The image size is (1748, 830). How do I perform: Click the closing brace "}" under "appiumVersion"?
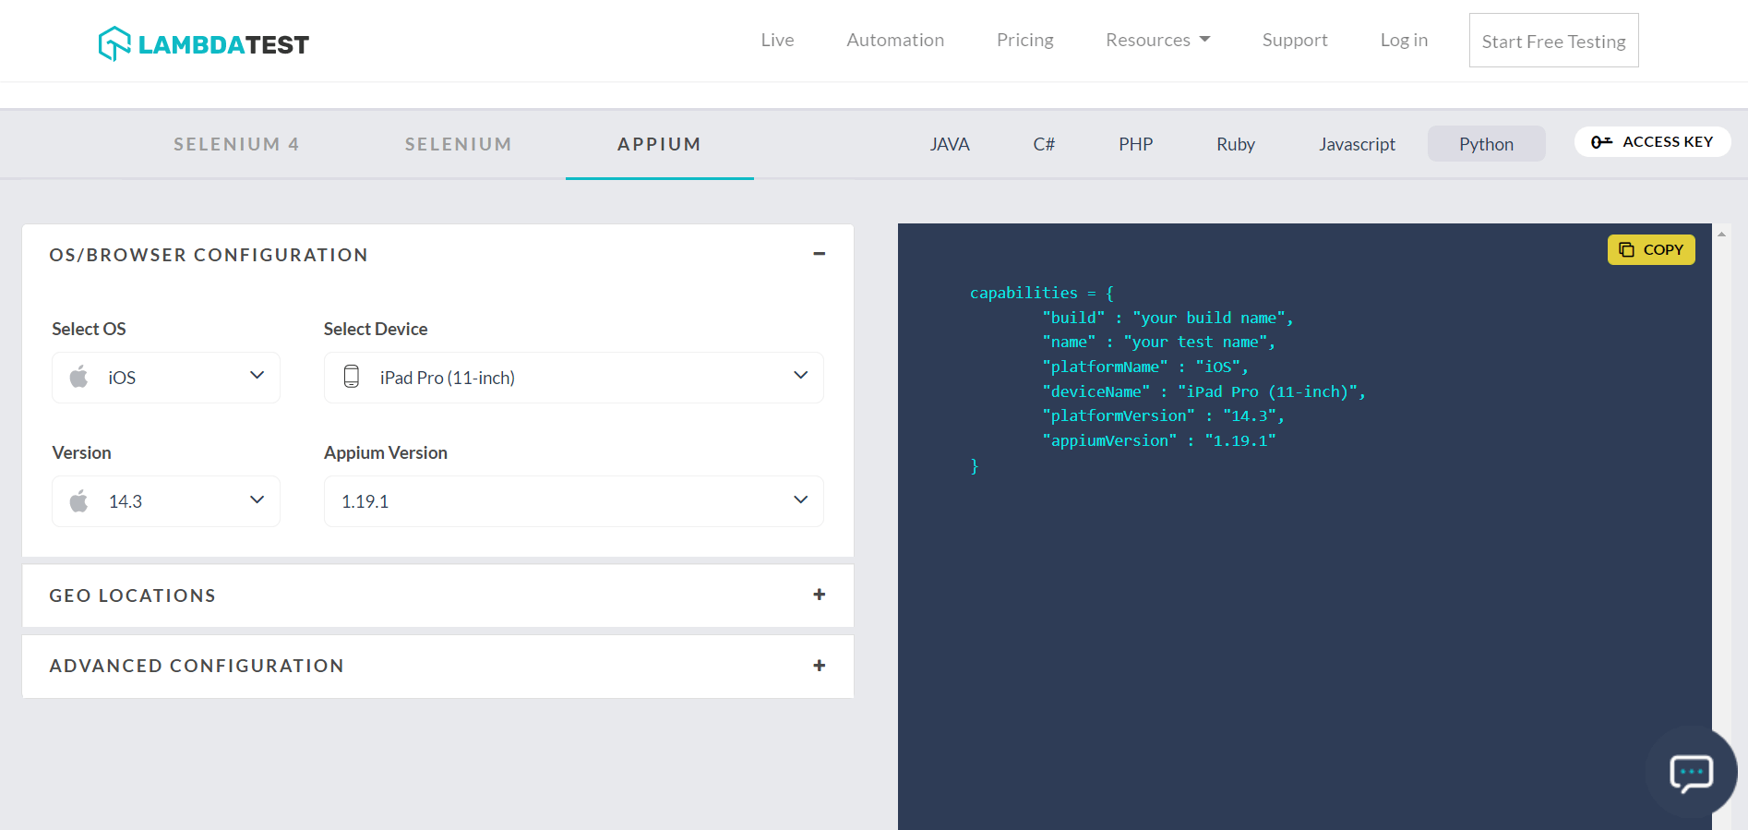(974, 465)
